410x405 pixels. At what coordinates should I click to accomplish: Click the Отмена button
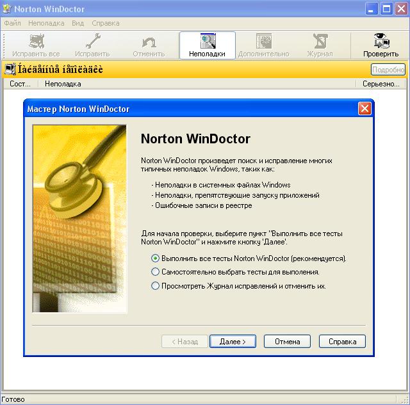[x=288, y=341]
